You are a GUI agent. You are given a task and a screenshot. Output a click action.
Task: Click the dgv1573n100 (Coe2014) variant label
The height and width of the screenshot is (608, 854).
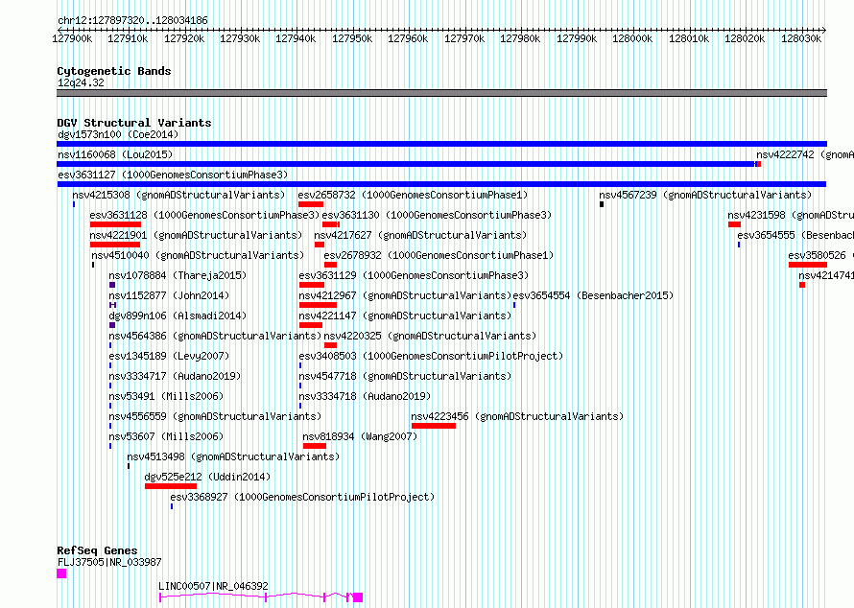118,134
